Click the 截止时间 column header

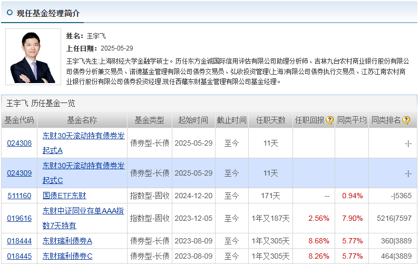click(x=232, y=120)
